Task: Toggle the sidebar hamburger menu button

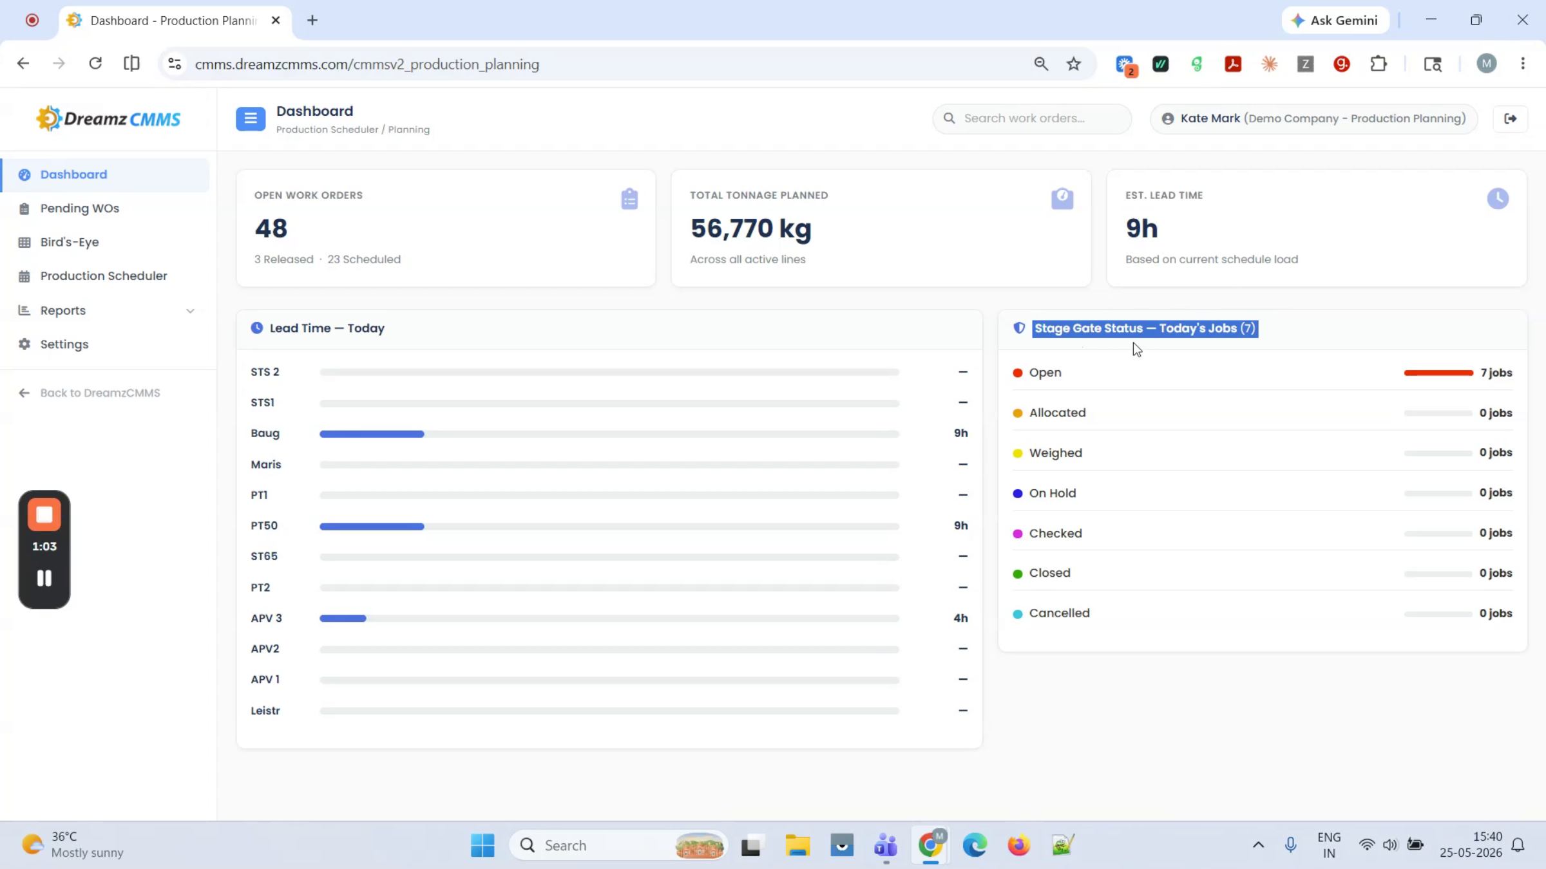Action: coord(251,119)
